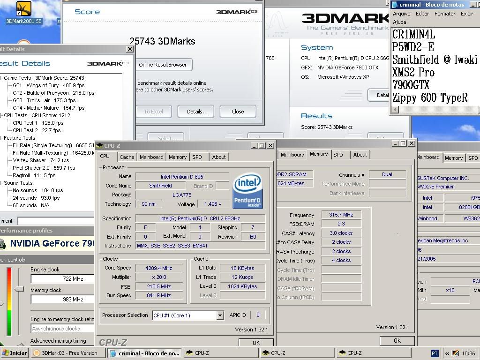Click the Memory clock field showing 983 MHz
Image resolution: width=480 pixels, height=360 pixels.
click(62, 300)
